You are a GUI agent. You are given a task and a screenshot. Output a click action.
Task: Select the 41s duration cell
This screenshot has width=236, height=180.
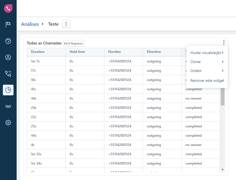[46, 89]
